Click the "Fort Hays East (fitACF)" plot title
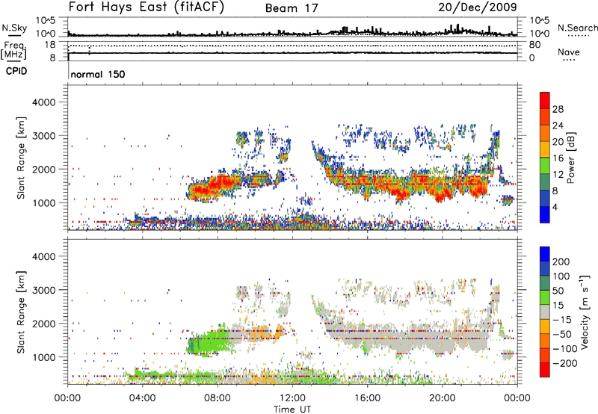598x414 pixels. (x=147, y=7)
